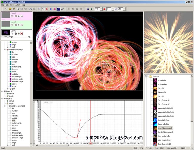194x150 pixels.
Task: Click the T icon on Layer 1
Action: point(12,25)
